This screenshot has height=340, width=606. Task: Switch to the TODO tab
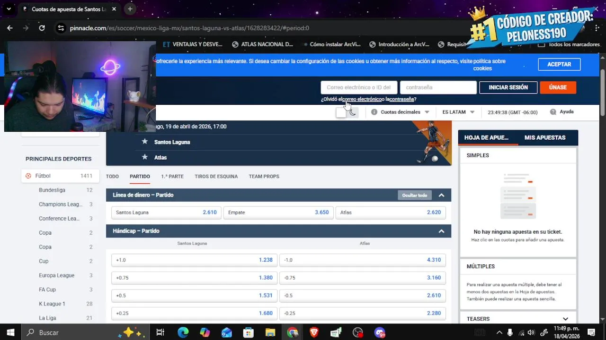tap(112, 176)
